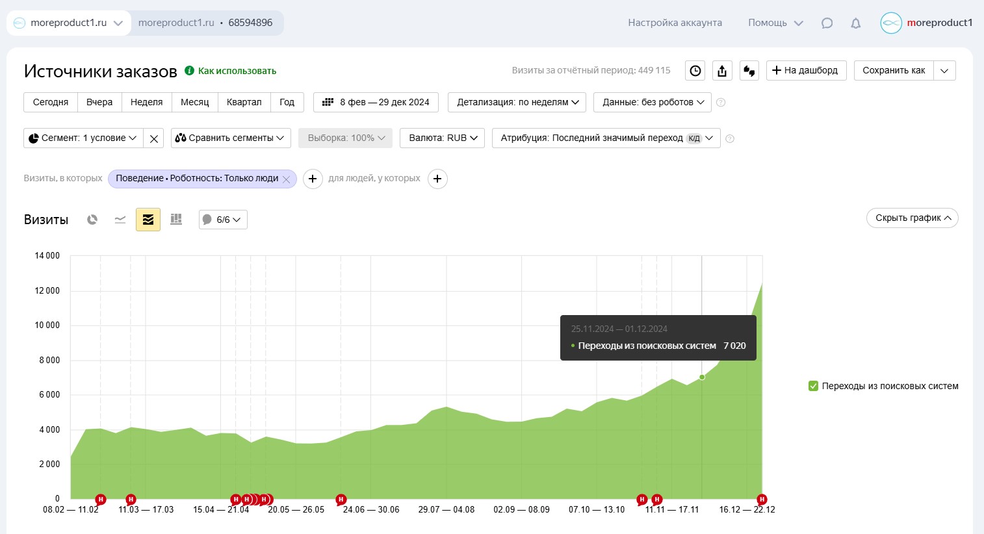Open the notifications bell
The width and height of the screenshot is (984, 534).
[x=856, y=23]
